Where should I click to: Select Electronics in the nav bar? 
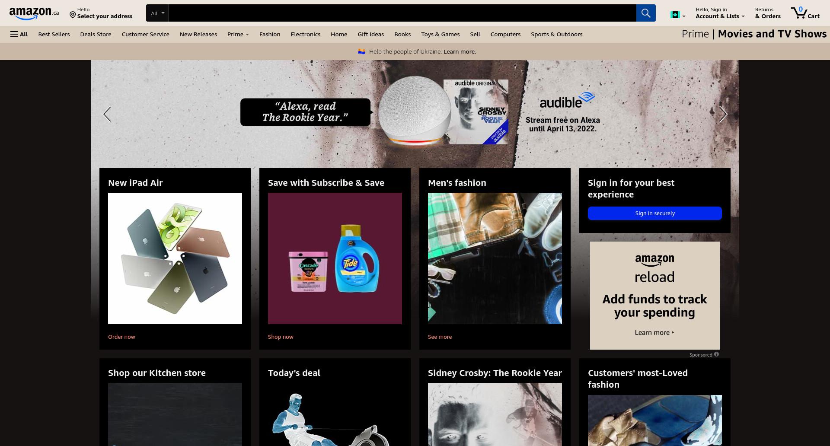306,34
